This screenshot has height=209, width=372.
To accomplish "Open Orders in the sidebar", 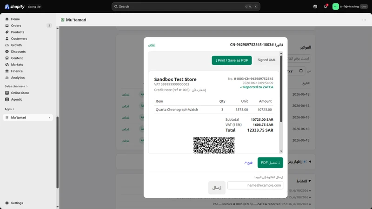I will pyautogui.click(x=16, y=26).
